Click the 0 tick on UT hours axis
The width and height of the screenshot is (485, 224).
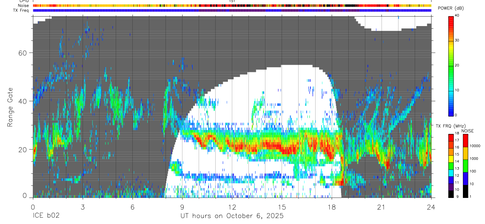click(x=33, y=207)
